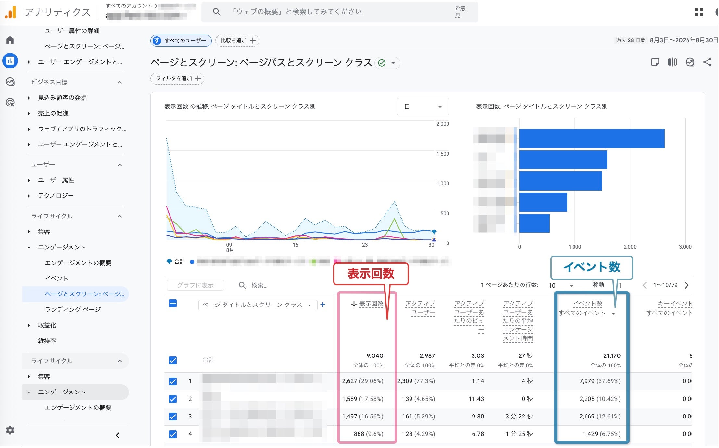This screenshot has height=448, width=719.
Task: Open the 日 granularity dropdown
Action: click(423, 106)
